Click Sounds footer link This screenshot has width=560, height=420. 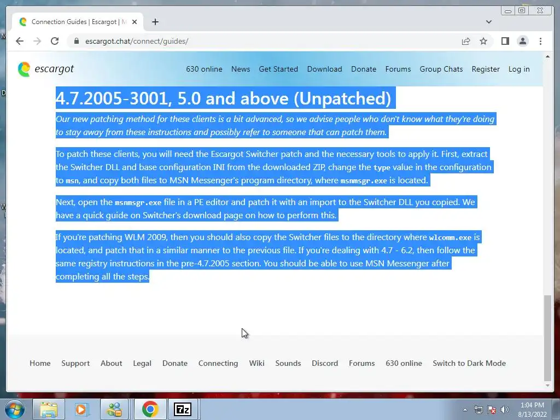(288, 363)
